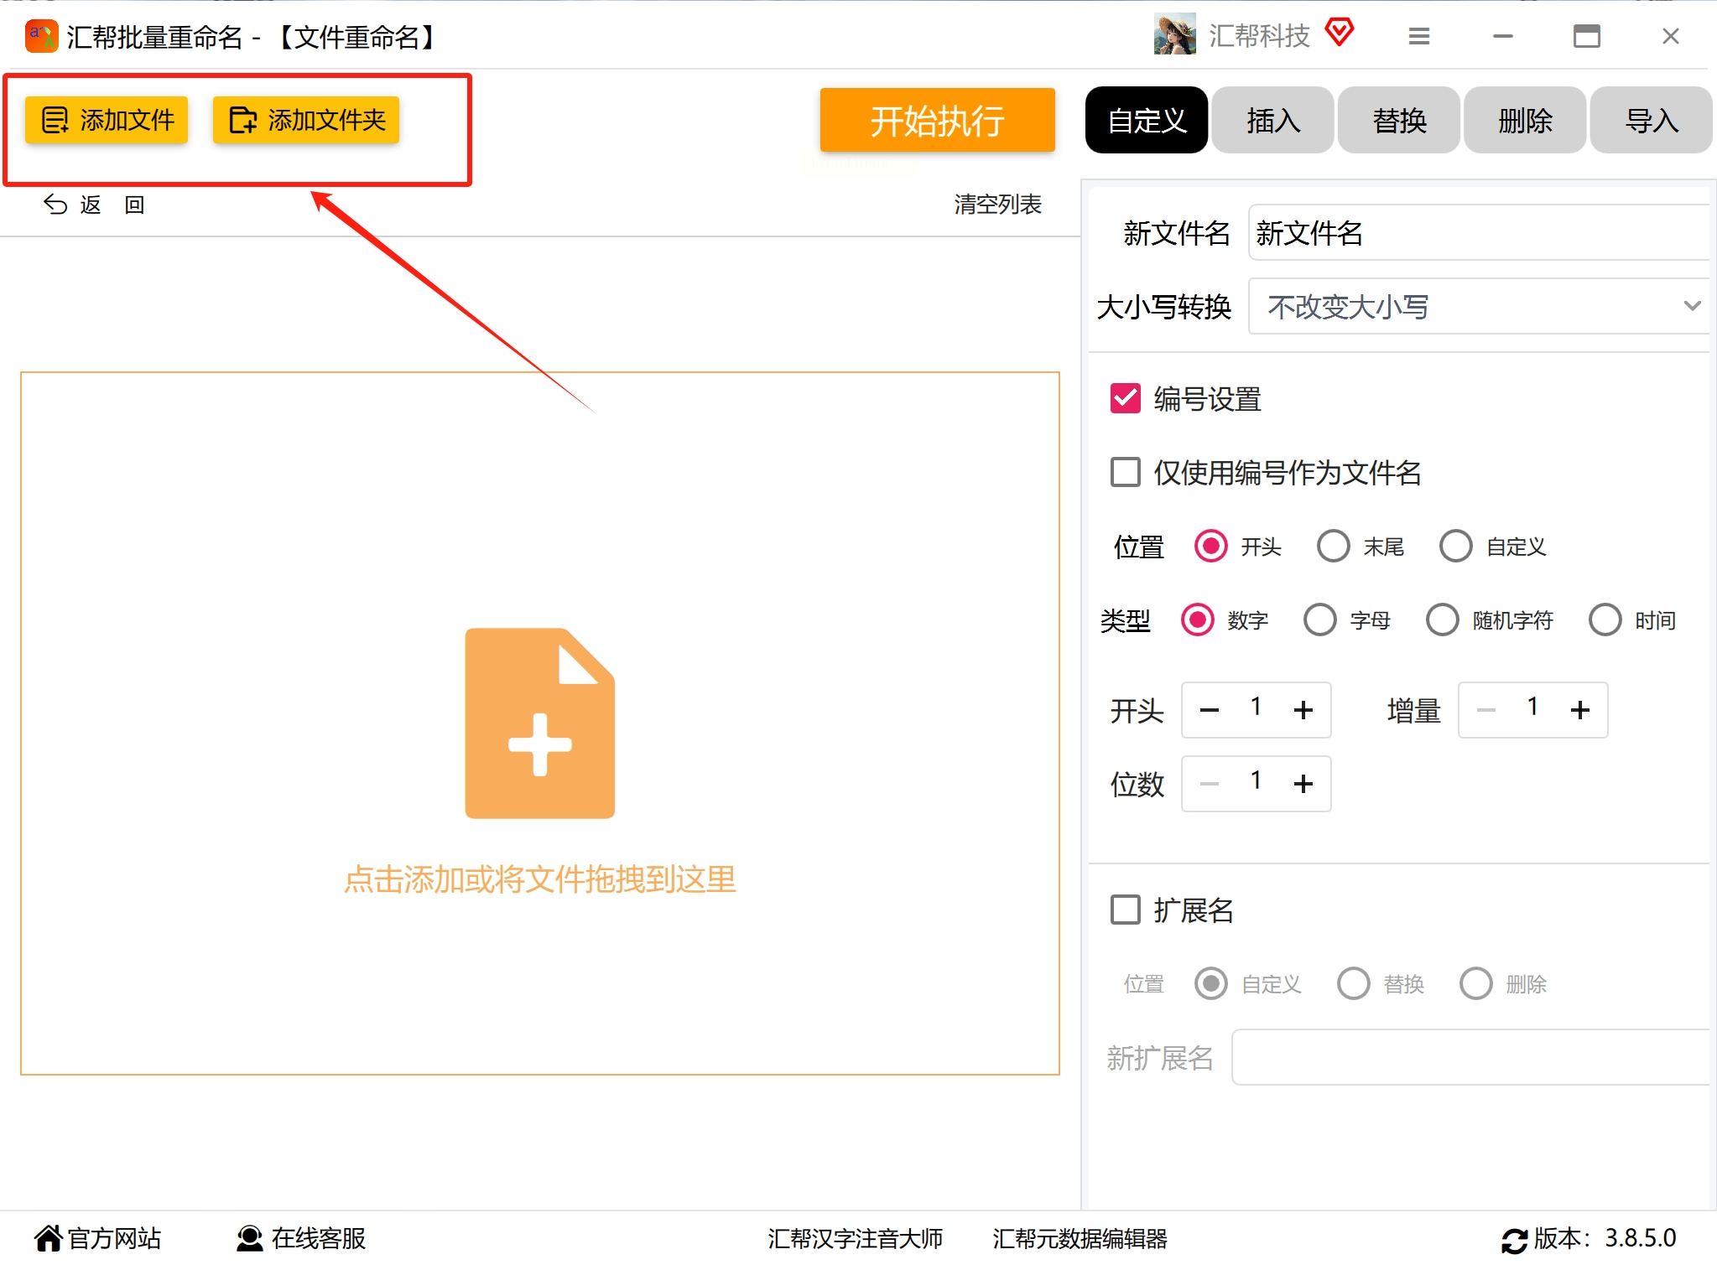Enable 仅使用编号作为文件名 checkbox

pos(1125,472)
